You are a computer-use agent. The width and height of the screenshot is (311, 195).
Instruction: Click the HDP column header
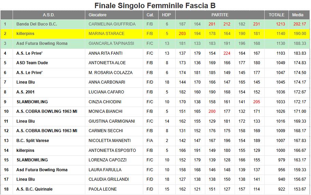[166, 15]
